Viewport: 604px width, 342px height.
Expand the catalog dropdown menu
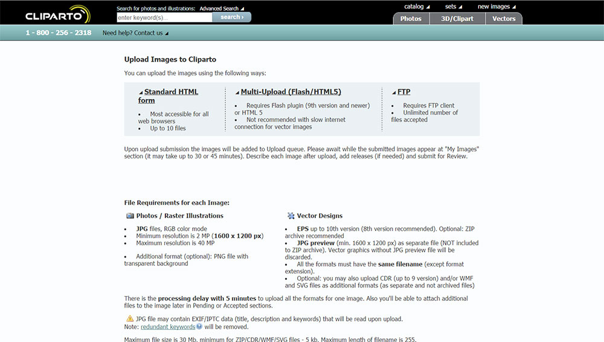click(x=417, y=7)
